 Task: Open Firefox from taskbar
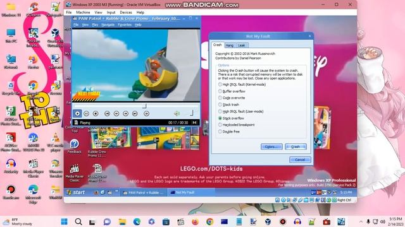pos(196,221)
